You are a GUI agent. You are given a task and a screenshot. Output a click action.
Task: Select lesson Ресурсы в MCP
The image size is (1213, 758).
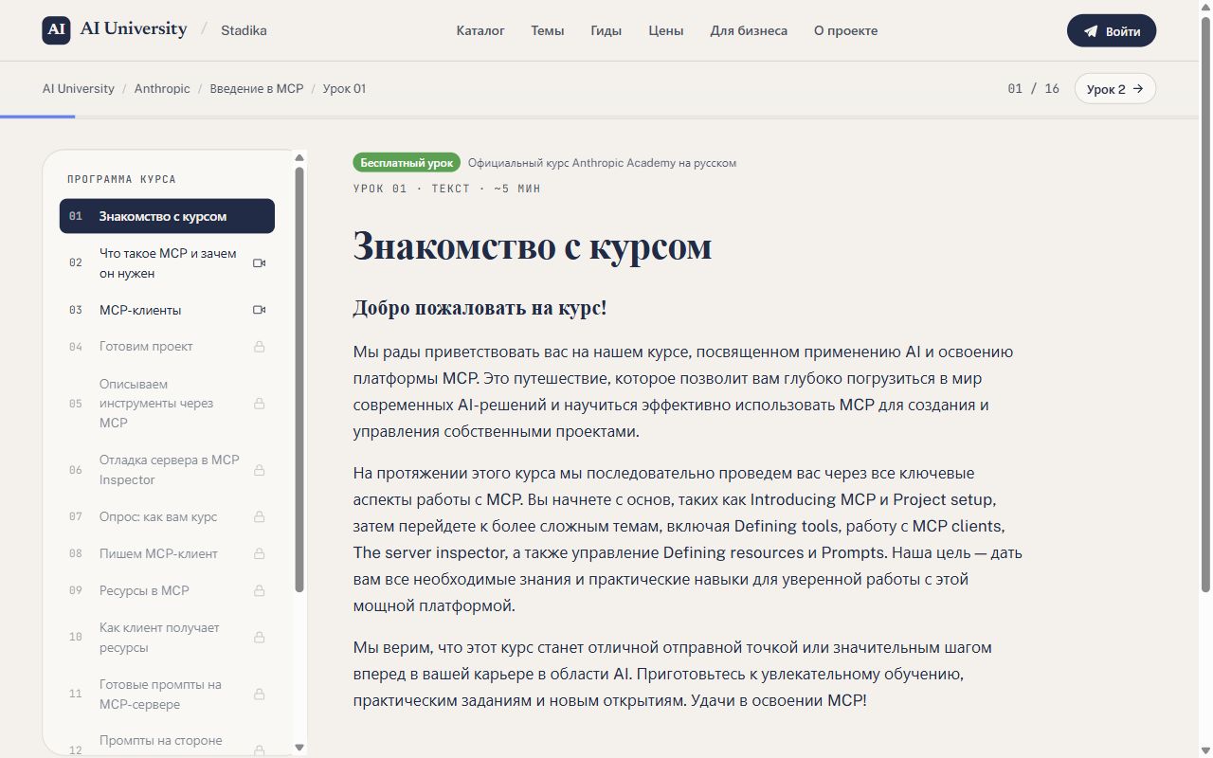click(x=167, y=591)
